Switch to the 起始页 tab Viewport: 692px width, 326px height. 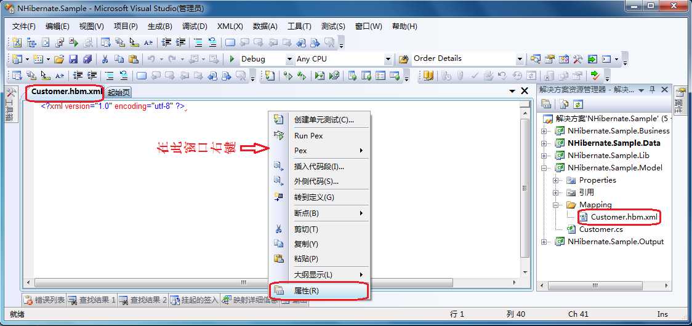[x=119, y=93]
